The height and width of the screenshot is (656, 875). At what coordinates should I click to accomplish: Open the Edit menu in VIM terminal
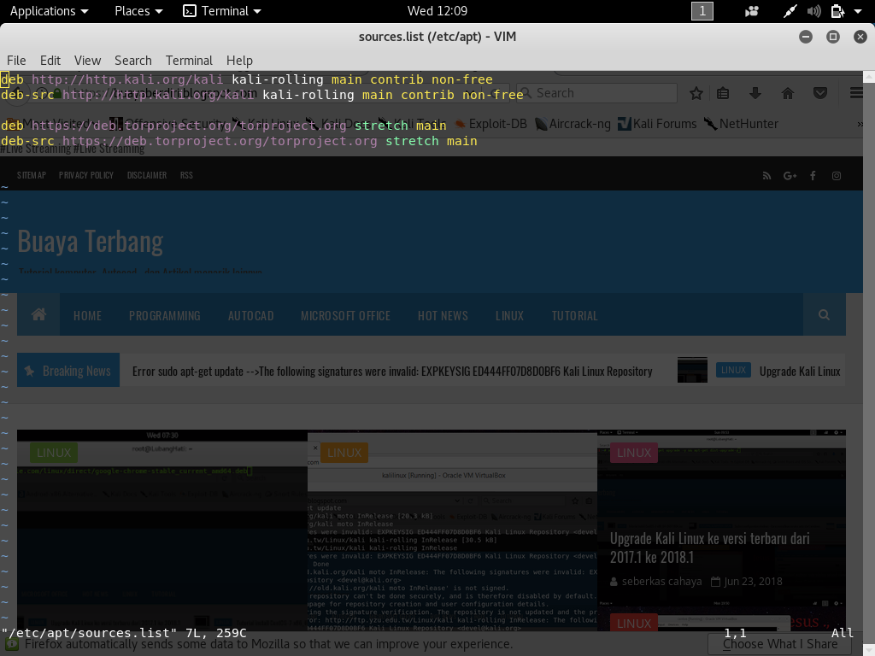point(50,61)
